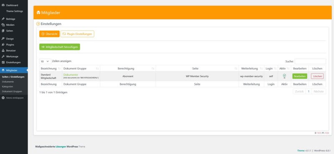Viewport: 334px width, 154px height.
Task: Click the green Aktiv checkmark icon
Action: pos(284,75)
